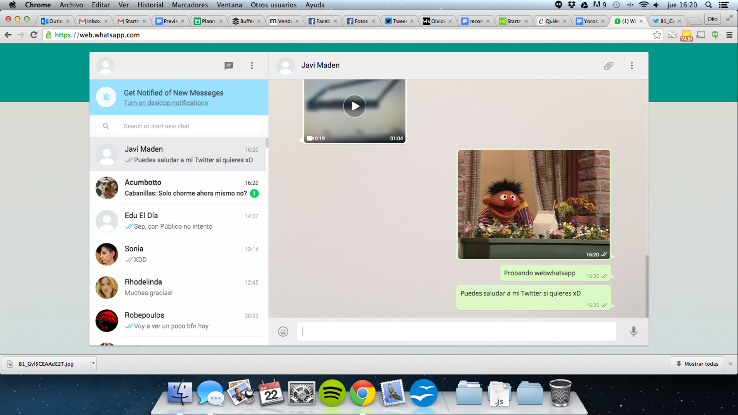This screenshot has height=415, width=738.
Task: Open Chrome icon in dock
Action: (362, 393)
